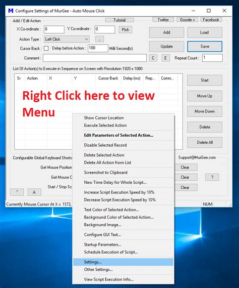This screenshot has height=288, width=239.
Task: Open the Tutorial button
Action: click(x=119, y=20)
